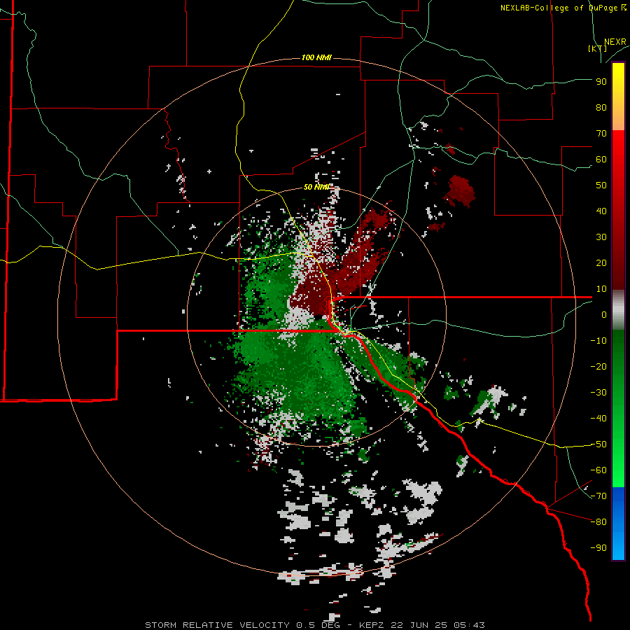The image size is (630, 630).
Task: Click the -40 scale value
Action: [598, 419]
